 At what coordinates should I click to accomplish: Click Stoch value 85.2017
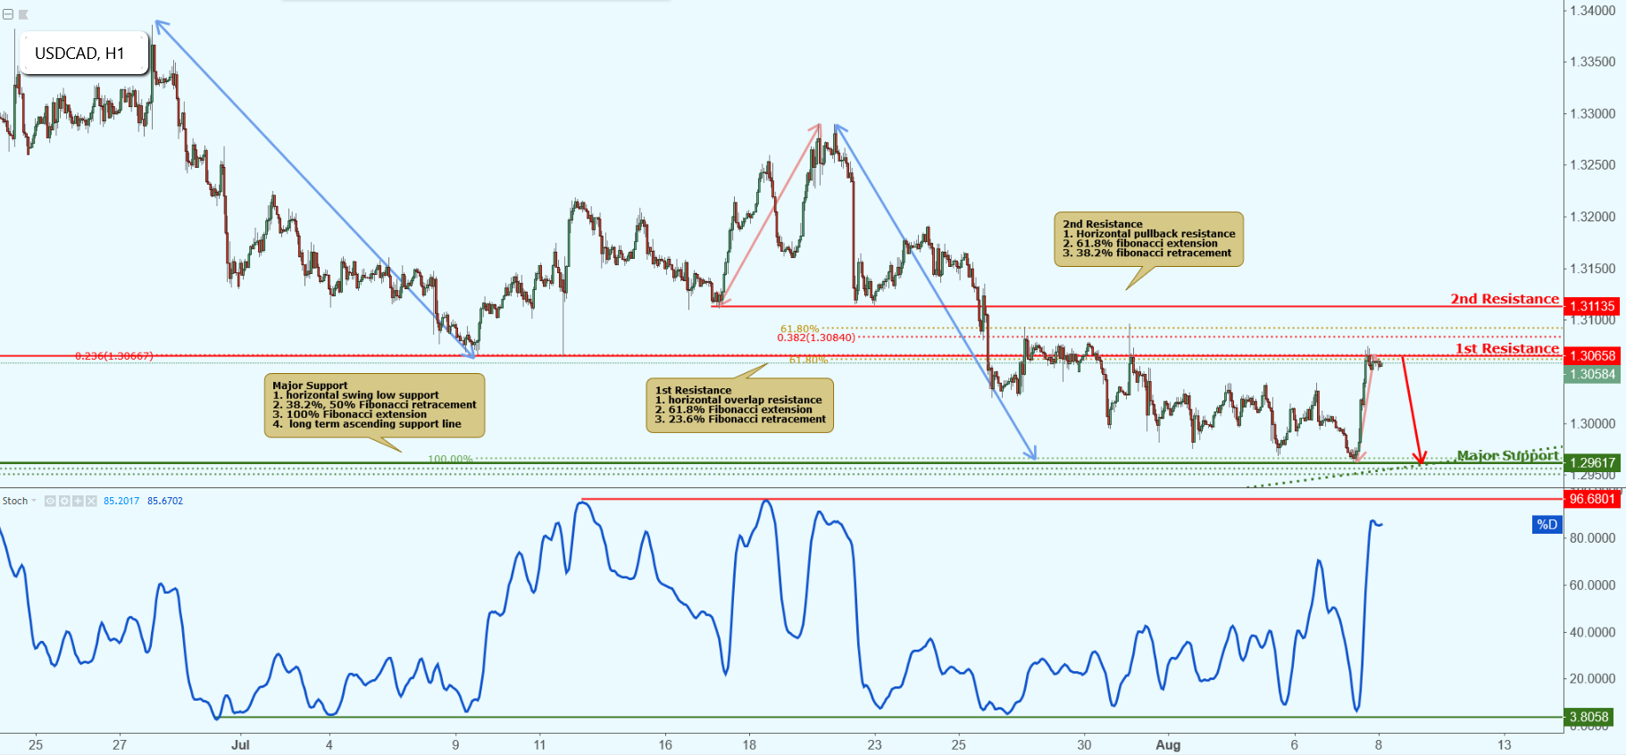tap(121, 501)
